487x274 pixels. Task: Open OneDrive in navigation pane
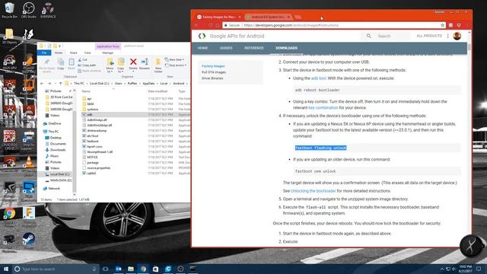pyautogui.click(x=54, y=123)
